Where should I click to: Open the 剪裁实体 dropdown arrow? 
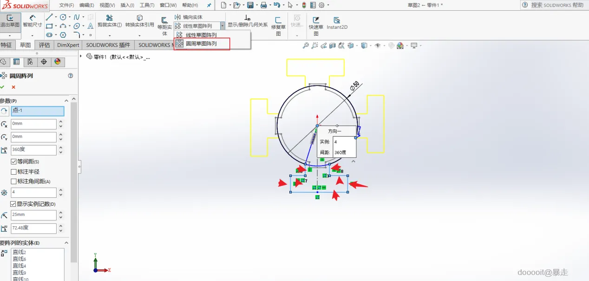110,35
